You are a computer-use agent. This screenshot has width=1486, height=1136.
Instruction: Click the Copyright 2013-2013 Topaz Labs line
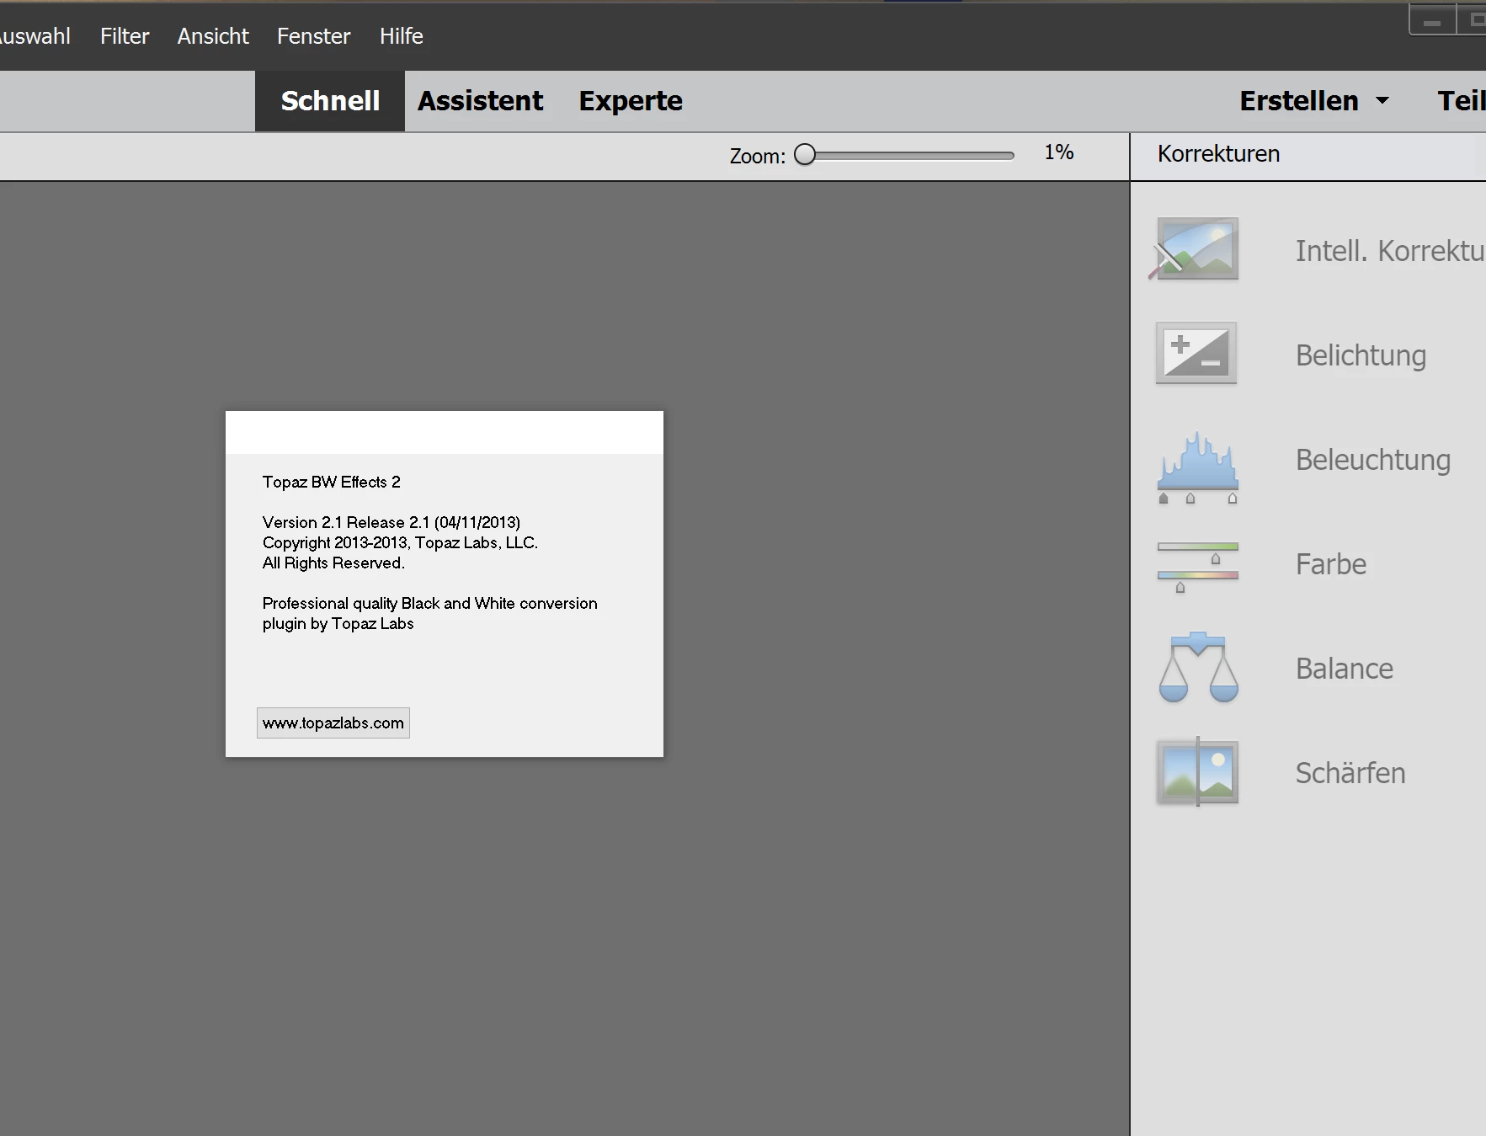400,542
